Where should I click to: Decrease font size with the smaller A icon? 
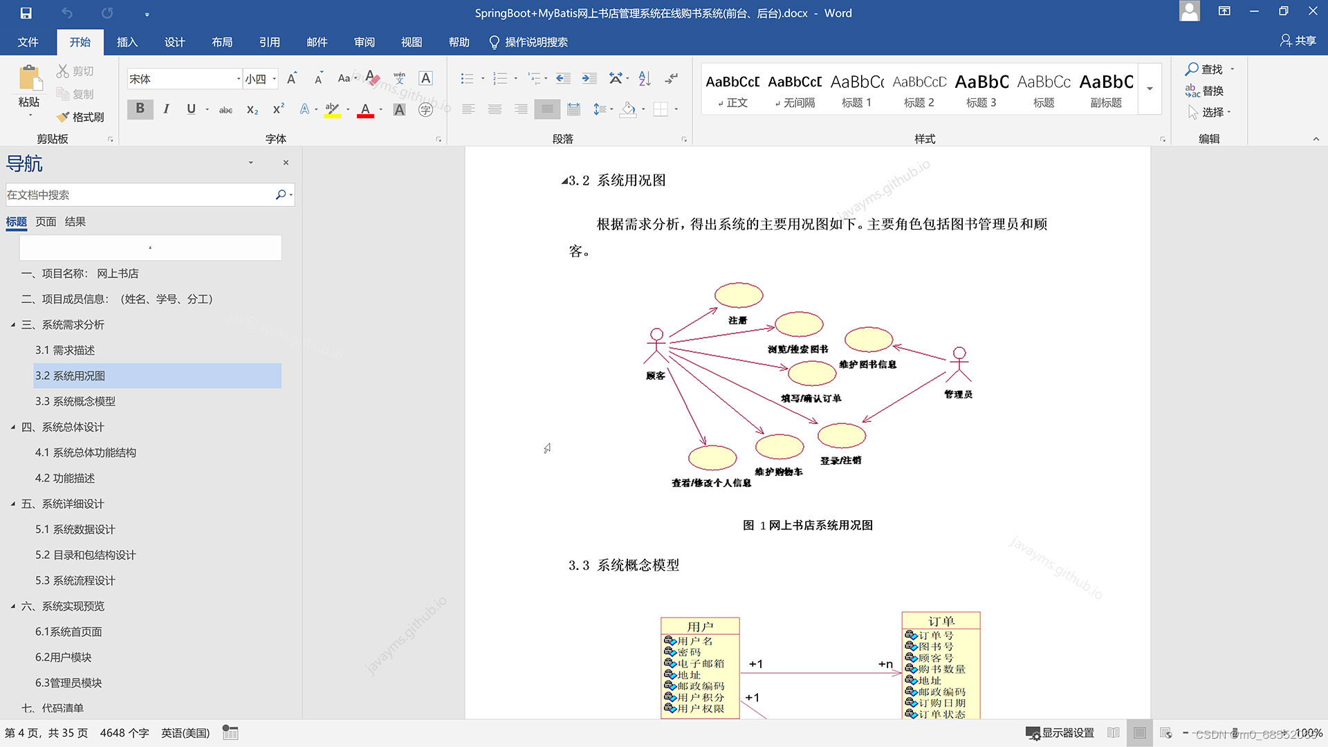(x=318, y=78)
